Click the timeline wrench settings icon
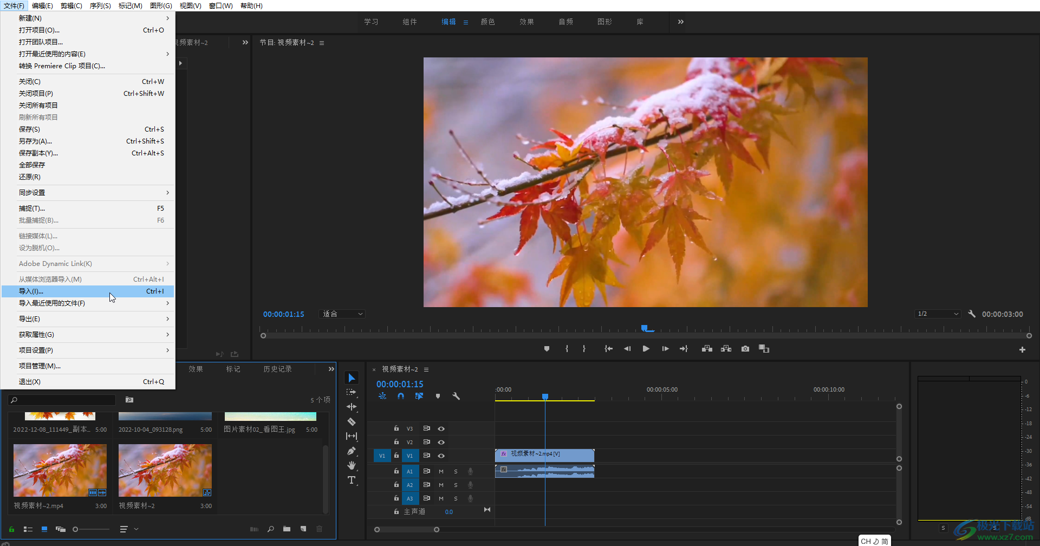The height and width of the screenshot is (546, 1040). [x=456, y=396]
